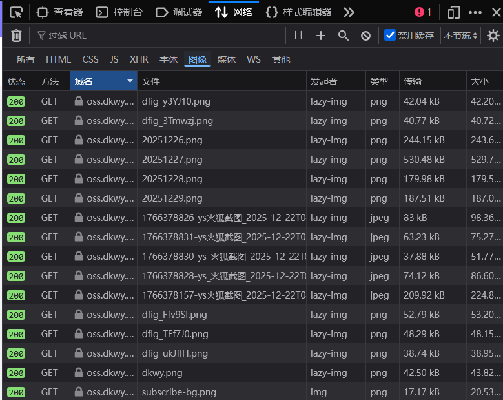The width and height of the screenshot is (503, 400).
Task: Open network settings gear icon
Action: 493,36
